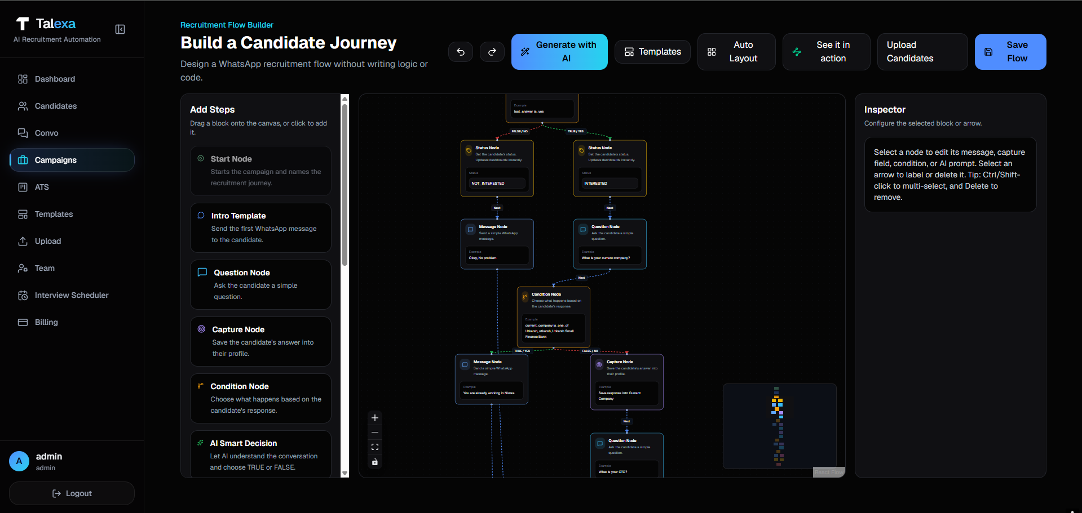The height and width of the screenshot is (513, 1082).
Task: Click the canvas minimap overview
Action: click(779, 426)
